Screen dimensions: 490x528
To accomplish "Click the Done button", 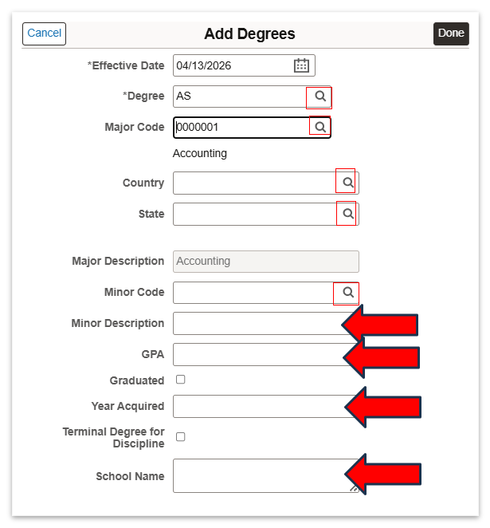I will (451, 33).
